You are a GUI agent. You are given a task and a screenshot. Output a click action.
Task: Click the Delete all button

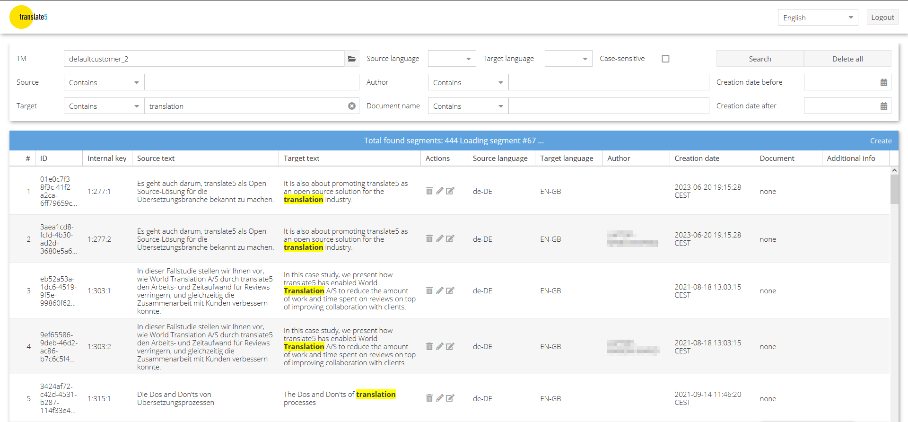click(847, 59)
